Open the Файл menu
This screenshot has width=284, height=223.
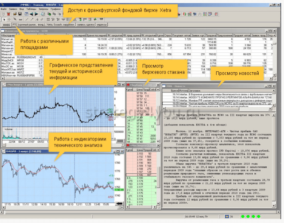pyautogui.click(x=4, y=8)
